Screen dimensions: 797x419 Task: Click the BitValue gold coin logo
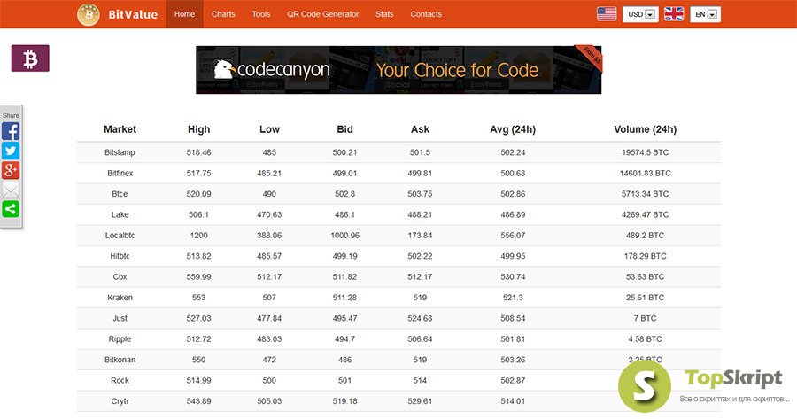tap(89, 14)
